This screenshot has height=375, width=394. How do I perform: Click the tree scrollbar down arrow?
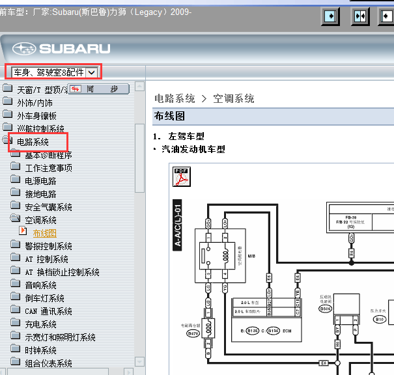pyautogui.click(x=139, y=362)
